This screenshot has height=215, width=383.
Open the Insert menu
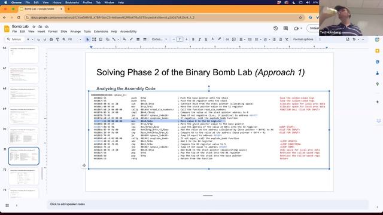[41, 32]
